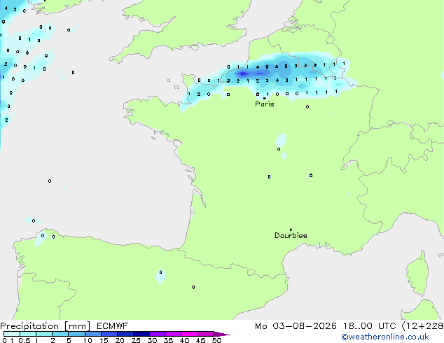Select the ECMWF model label
444x343 pixels.
(x=113, y=326)
